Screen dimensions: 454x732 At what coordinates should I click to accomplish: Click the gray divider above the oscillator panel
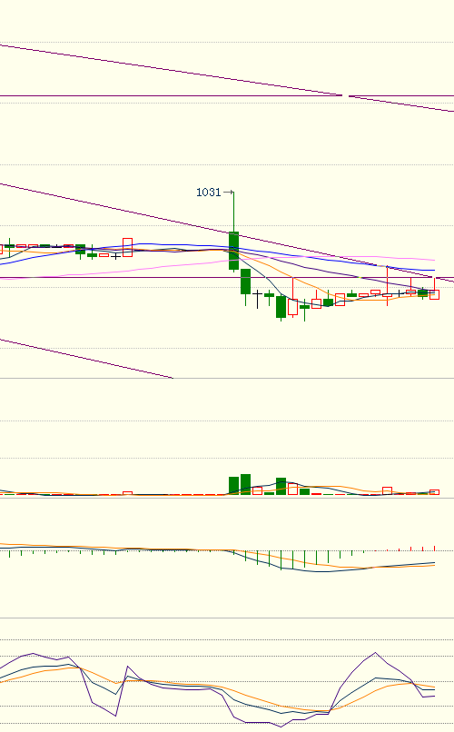[x=227, y=618]
